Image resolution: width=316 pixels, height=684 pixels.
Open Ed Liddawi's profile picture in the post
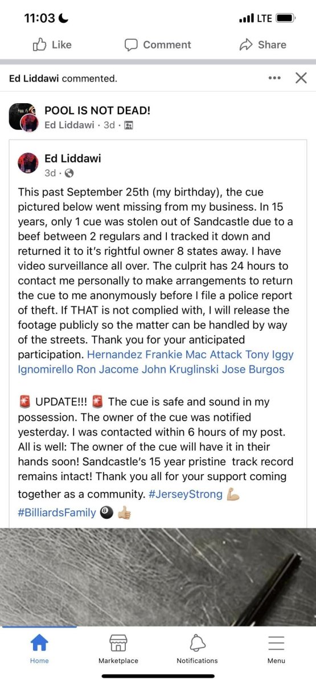pos(28,163)
